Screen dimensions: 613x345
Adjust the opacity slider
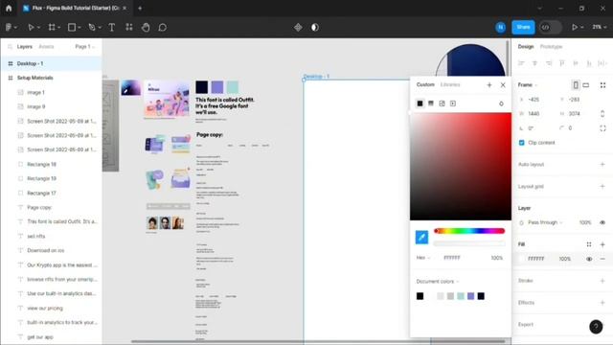click(x=469, y=243)
